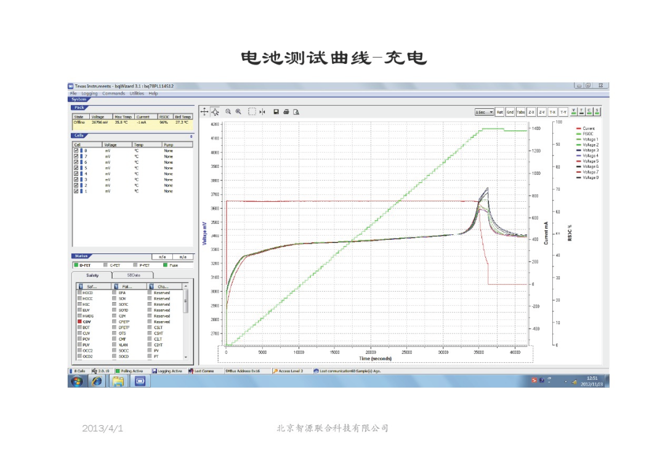665x470 pixels.
Task: Click the Gnd button in chart toolbar
Action: coord(510,112)
